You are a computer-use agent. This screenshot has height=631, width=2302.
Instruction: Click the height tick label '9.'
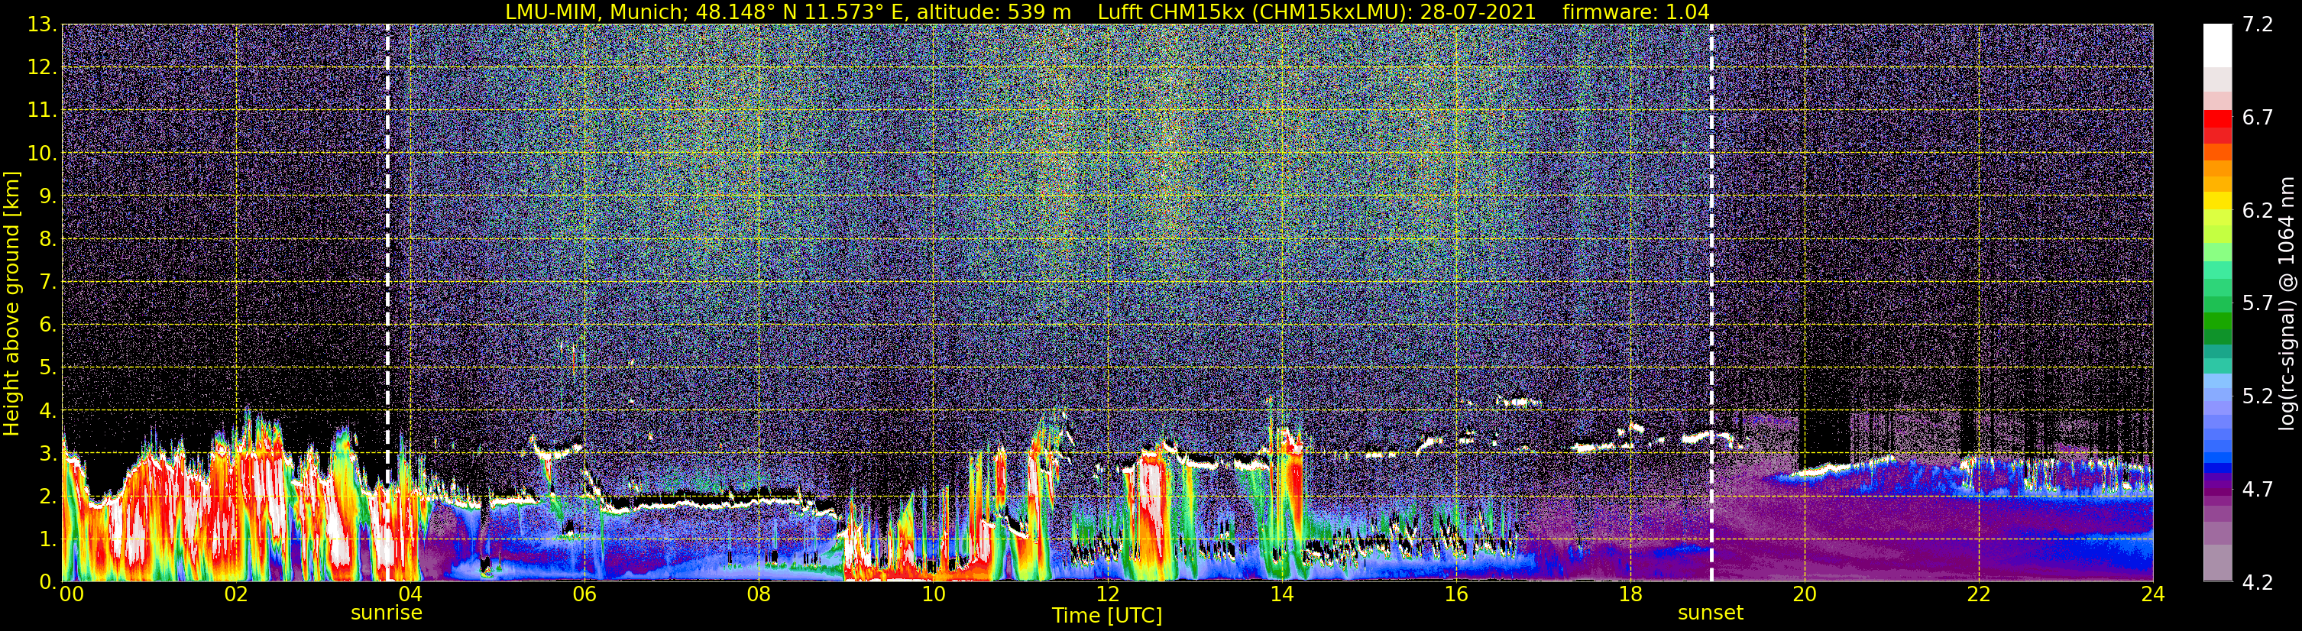point(47,196)
